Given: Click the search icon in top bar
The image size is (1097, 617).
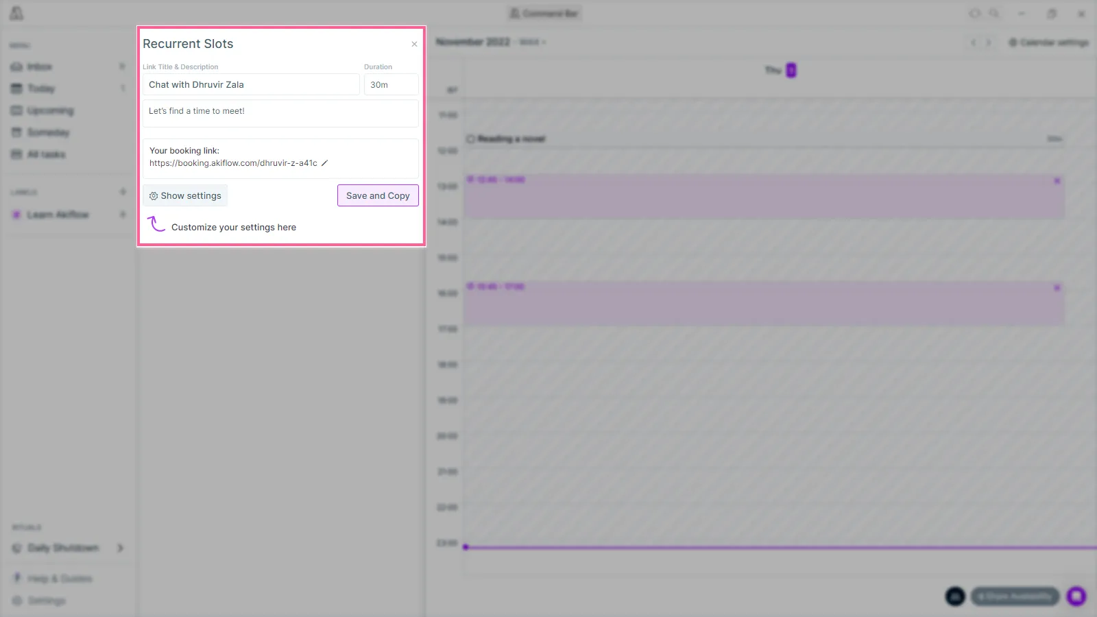Looking at the screenshot, I should (993, 13).
